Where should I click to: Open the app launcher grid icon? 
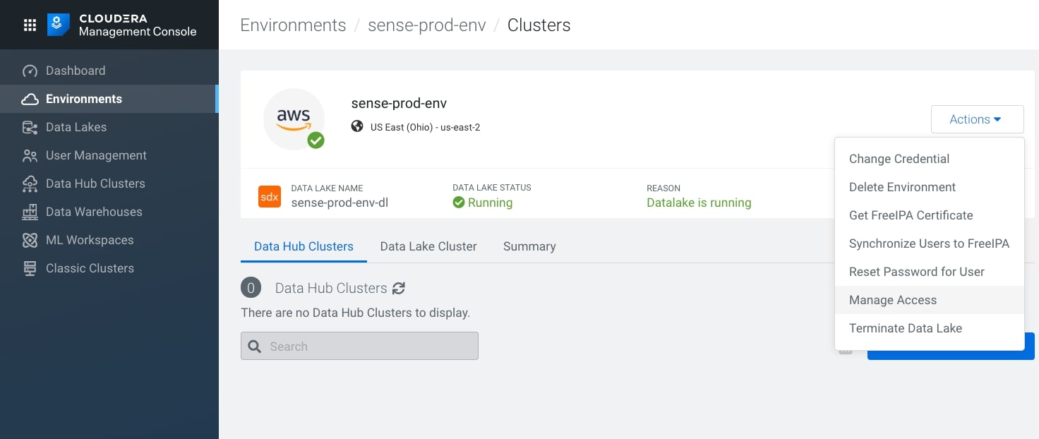tap(30, 25)
